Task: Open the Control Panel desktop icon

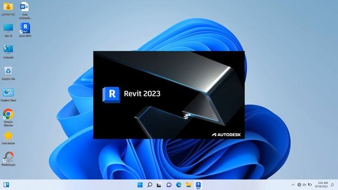Action: pos(8,94)
